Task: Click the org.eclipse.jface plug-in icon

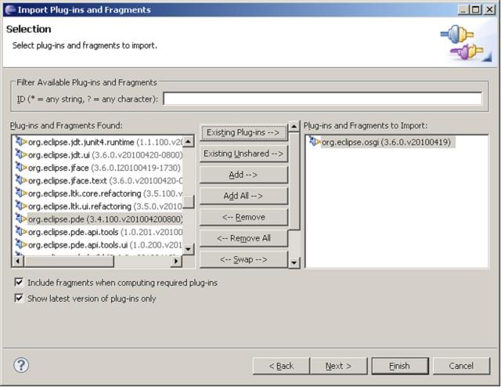Action: [21, 168]
